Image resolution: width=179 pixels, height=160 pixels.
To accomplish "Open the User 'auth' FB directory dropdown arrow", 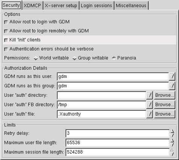I will coord(149,105).
